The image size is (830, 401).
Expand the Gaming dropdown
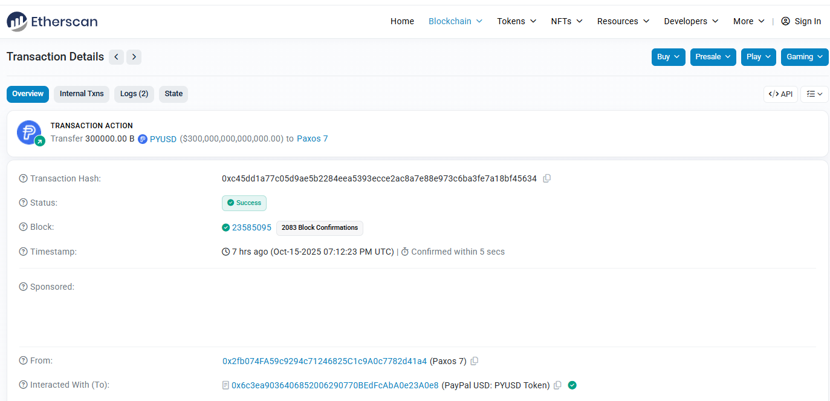(x=804, y=57)
